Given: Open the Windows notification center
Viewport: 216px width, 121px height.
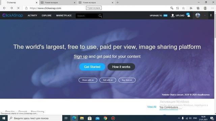Looking at the screenshot, I should coord(212,118).
